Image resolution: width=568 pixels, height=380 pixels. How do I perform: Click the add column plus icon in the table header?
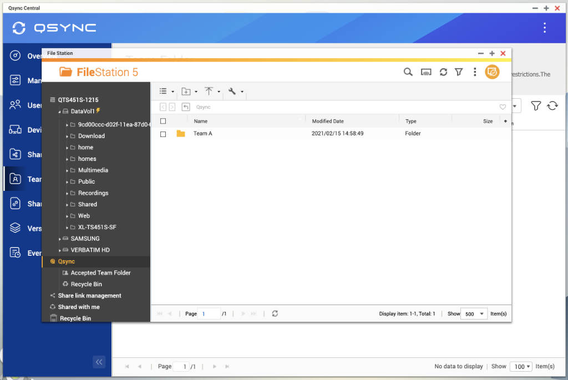505,121
